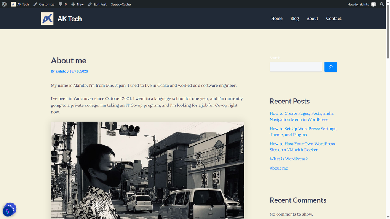
Task: Open How to Set Up WordPress post
Action: pos(304,132)
